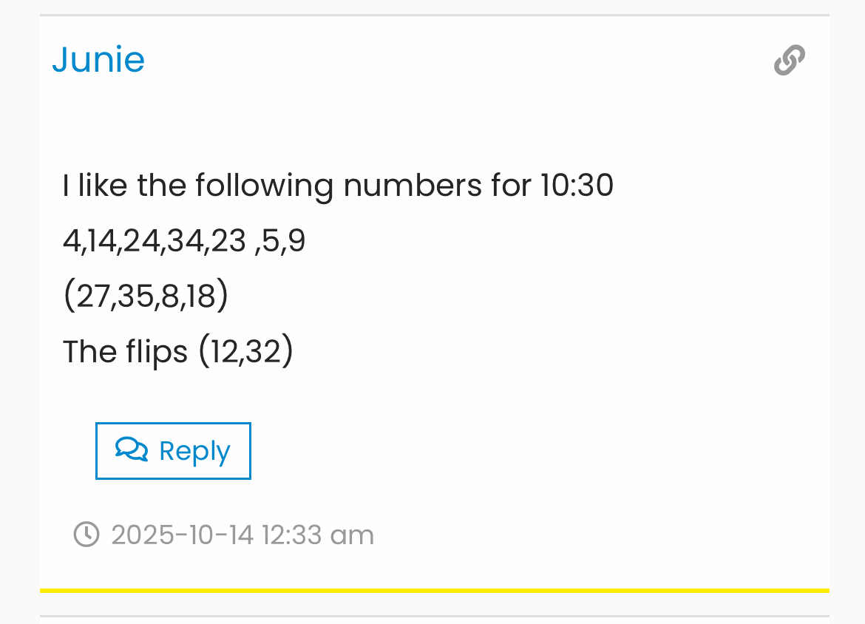This screenshot has height=624, width=865.
Task: Click the number 23 in the second line
Action: point(228,241)
